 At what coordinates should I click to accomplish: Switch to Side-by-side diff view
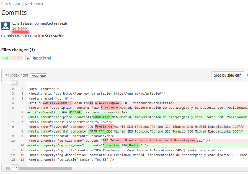click(227, 75)
